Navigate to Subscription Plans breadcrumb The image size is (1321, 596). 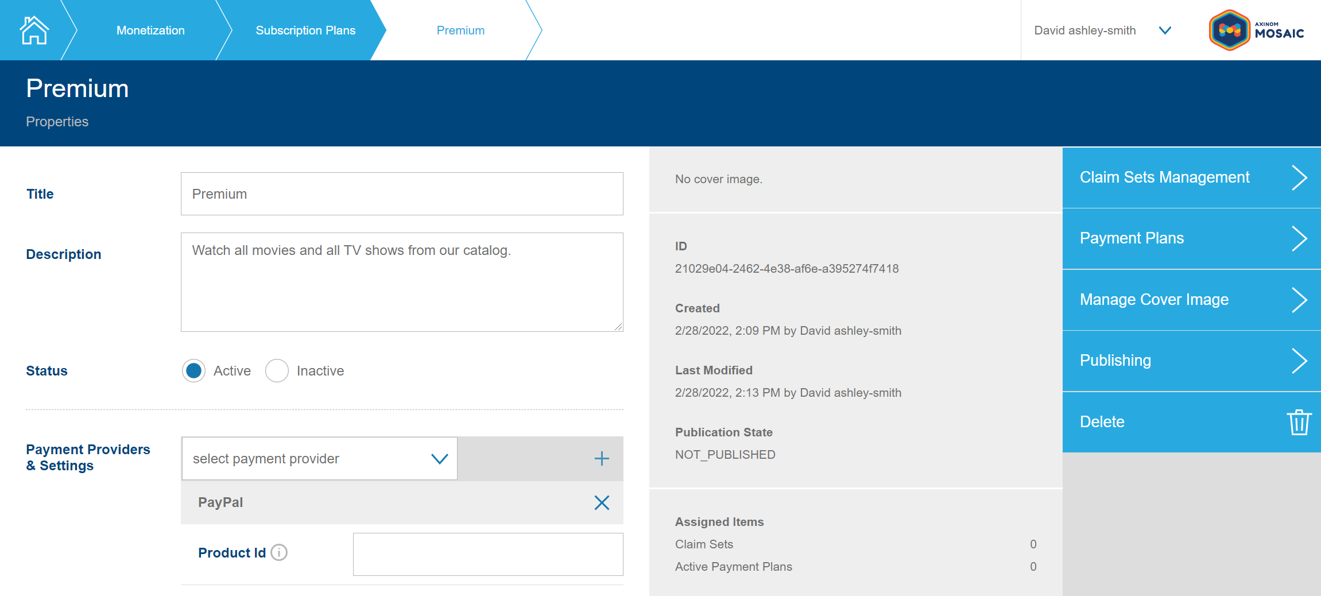coord(305,30)
